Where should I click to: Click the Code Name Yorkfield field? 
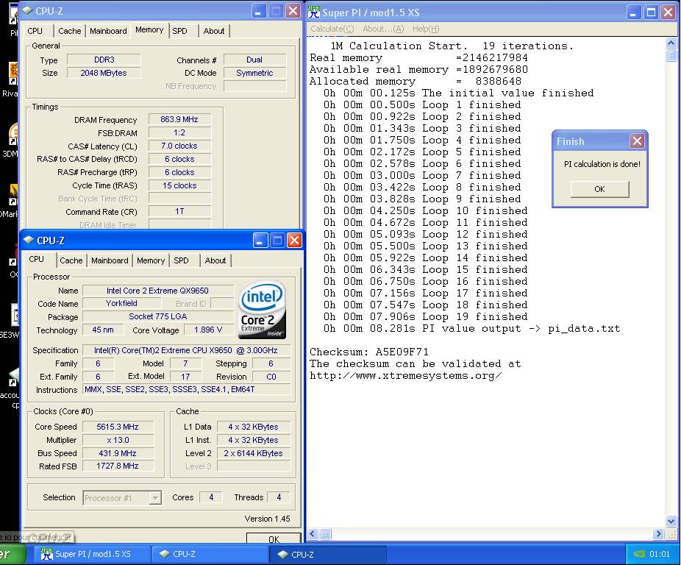coord(121,303)
